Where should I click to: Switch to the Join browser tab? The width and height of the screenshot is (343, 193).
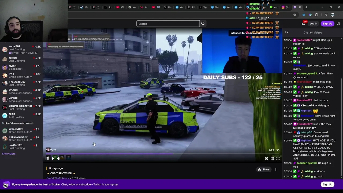[132, 7]
